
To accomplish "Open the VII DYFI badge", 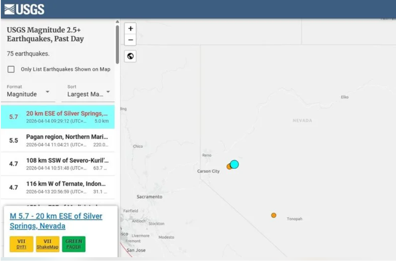I will tap(21, 244).
